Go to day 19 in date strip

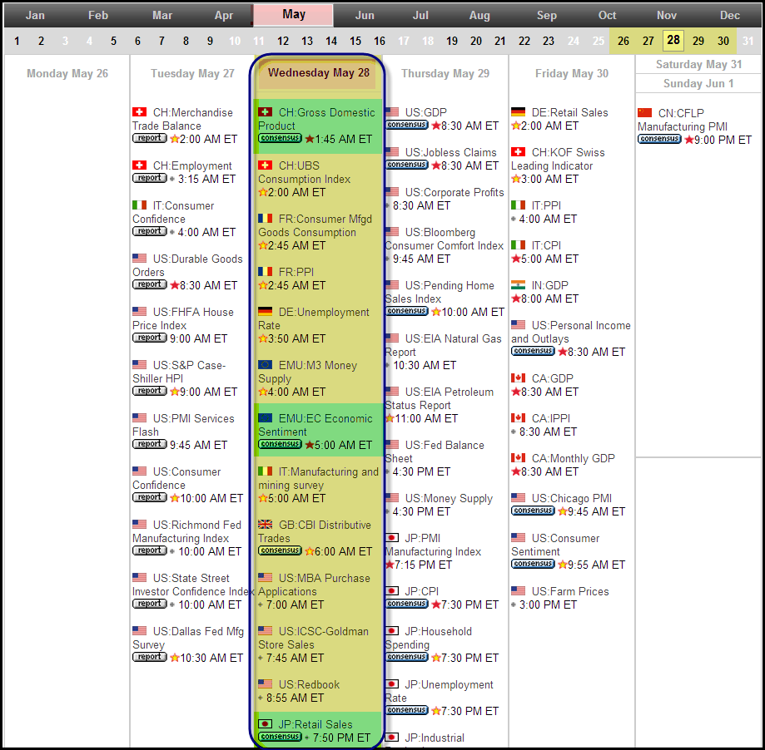pos(452,41)
